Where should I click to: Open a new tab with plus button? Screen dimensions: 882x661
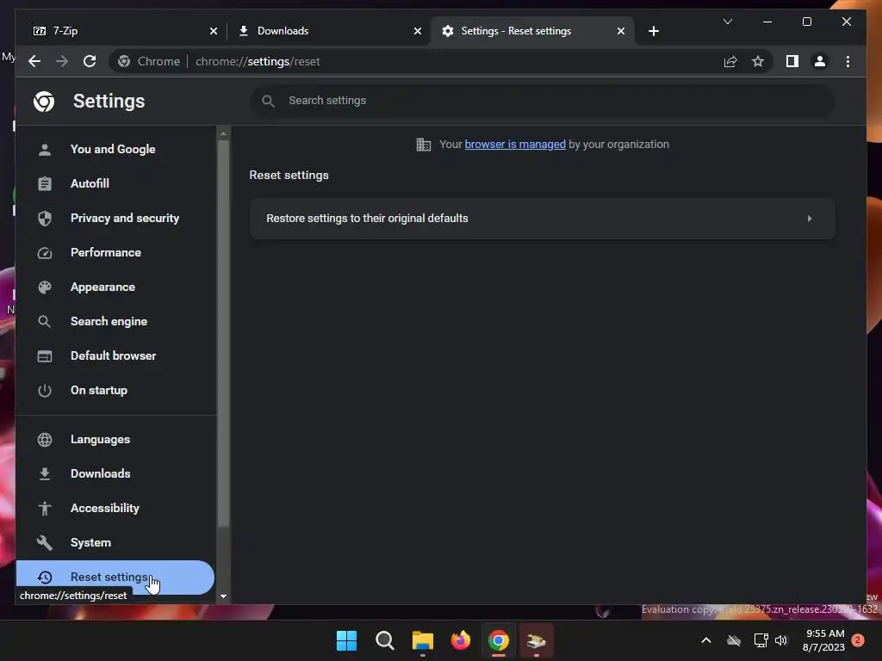653,31
